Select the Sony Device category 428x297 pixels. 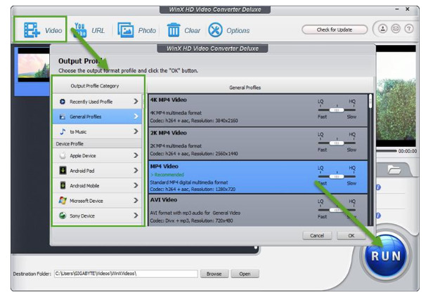click(x=97, y=216)
